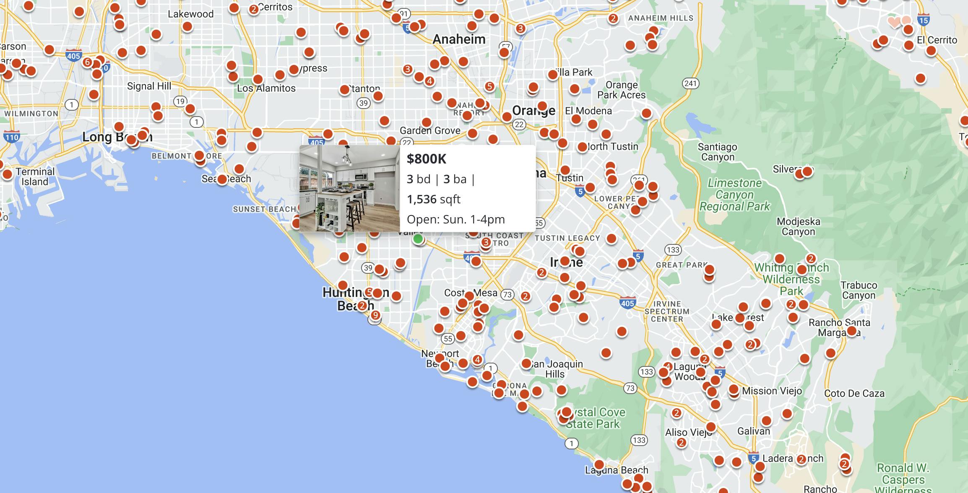Image resolution: width=968 pixels, height=493 pixels.
Task: Open the cluster 2 marker next to Cerritos
Action: 253,9
